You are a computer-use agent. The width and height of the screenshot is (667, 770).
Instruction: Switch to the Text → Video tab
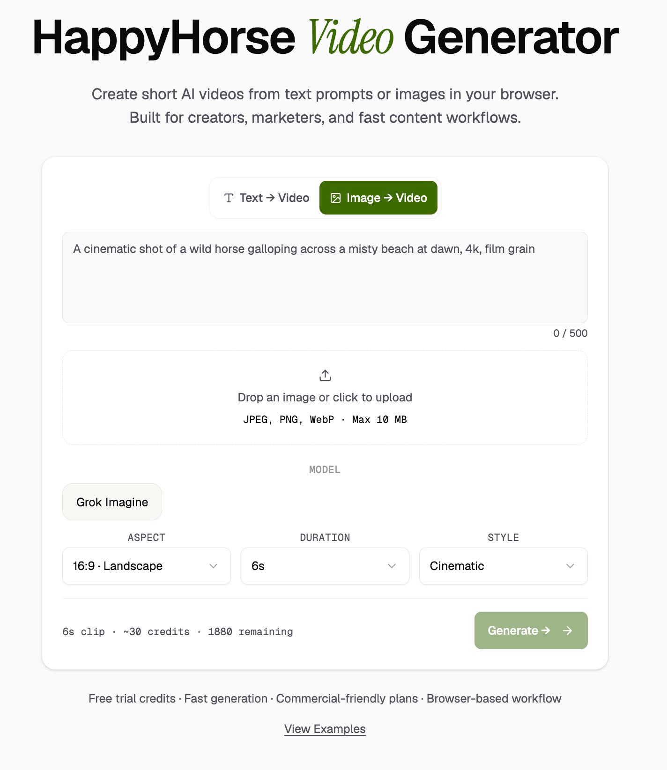coord(265,198)
